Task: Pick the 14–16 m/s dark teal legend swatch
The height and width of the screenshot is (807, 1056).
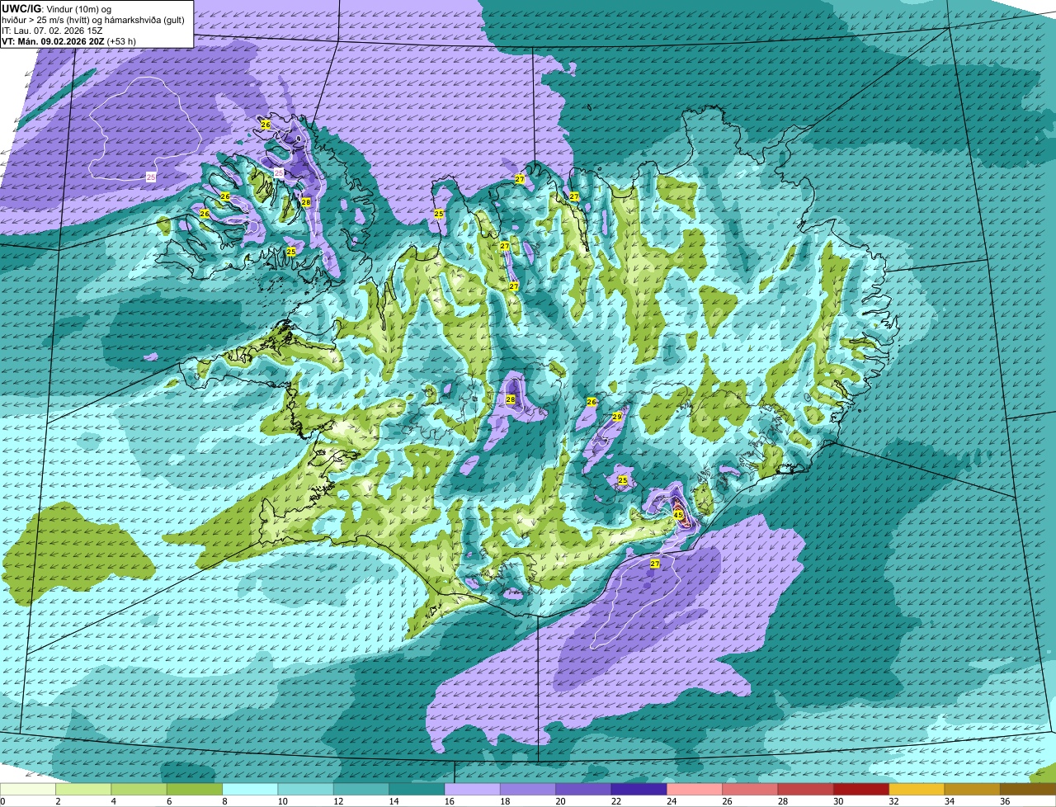Action: (x=417, y=790)
